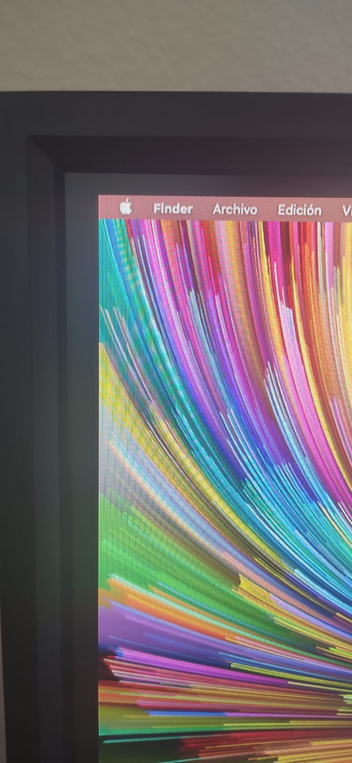Open the Edición menu
Image resolution: width=352 pixels, height=763 pixels.
(300, 210)
